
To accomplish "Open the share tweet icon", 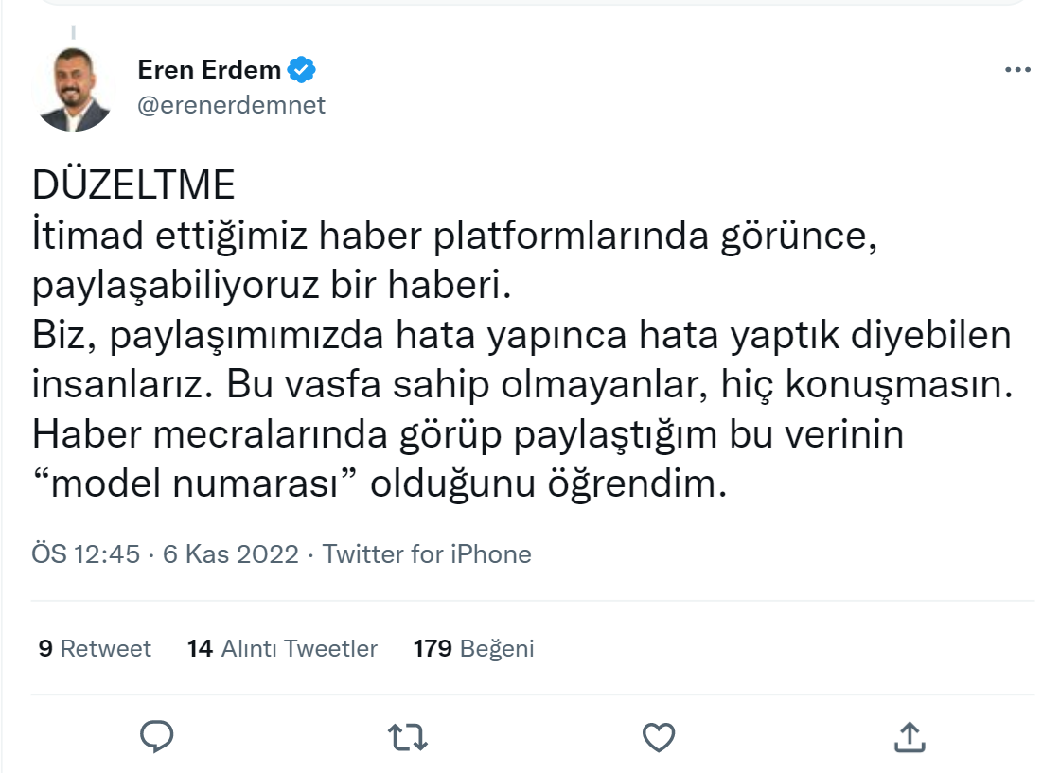I will point(909,736).
